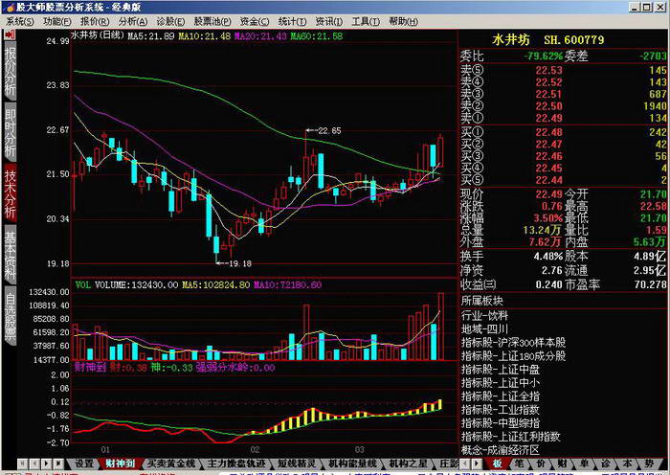The image size is (670, 475).
Task: Click 指标股-上证180成分股 entry
Action: [513, 356]
